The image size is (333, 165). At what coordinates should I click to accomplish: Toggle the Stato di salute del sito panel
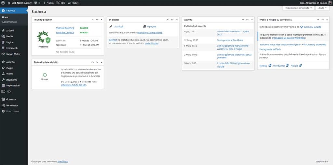(101, 62)
